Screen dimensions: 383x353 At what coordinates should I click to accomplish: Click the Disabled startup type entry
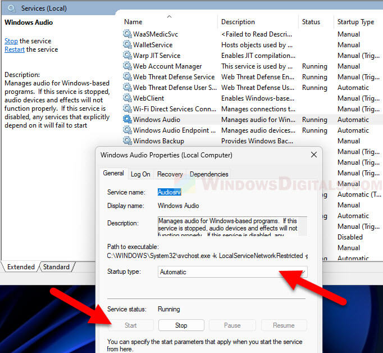tap(350, 237)
